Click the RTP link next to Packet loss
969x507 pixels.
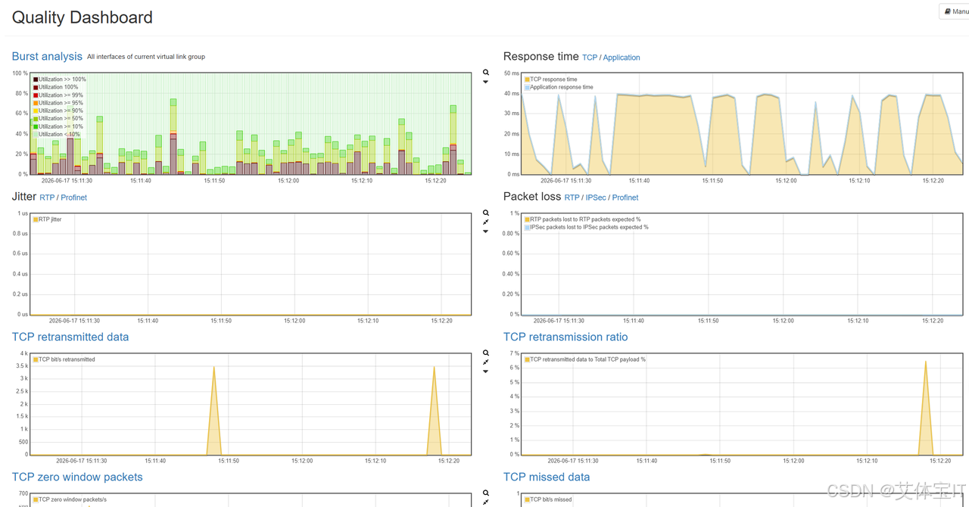point(572,198)
